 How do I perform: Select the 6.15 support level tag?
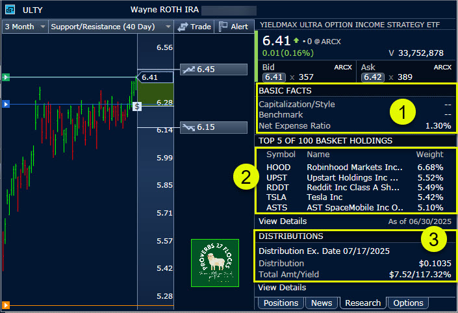(x=205, y=127)
